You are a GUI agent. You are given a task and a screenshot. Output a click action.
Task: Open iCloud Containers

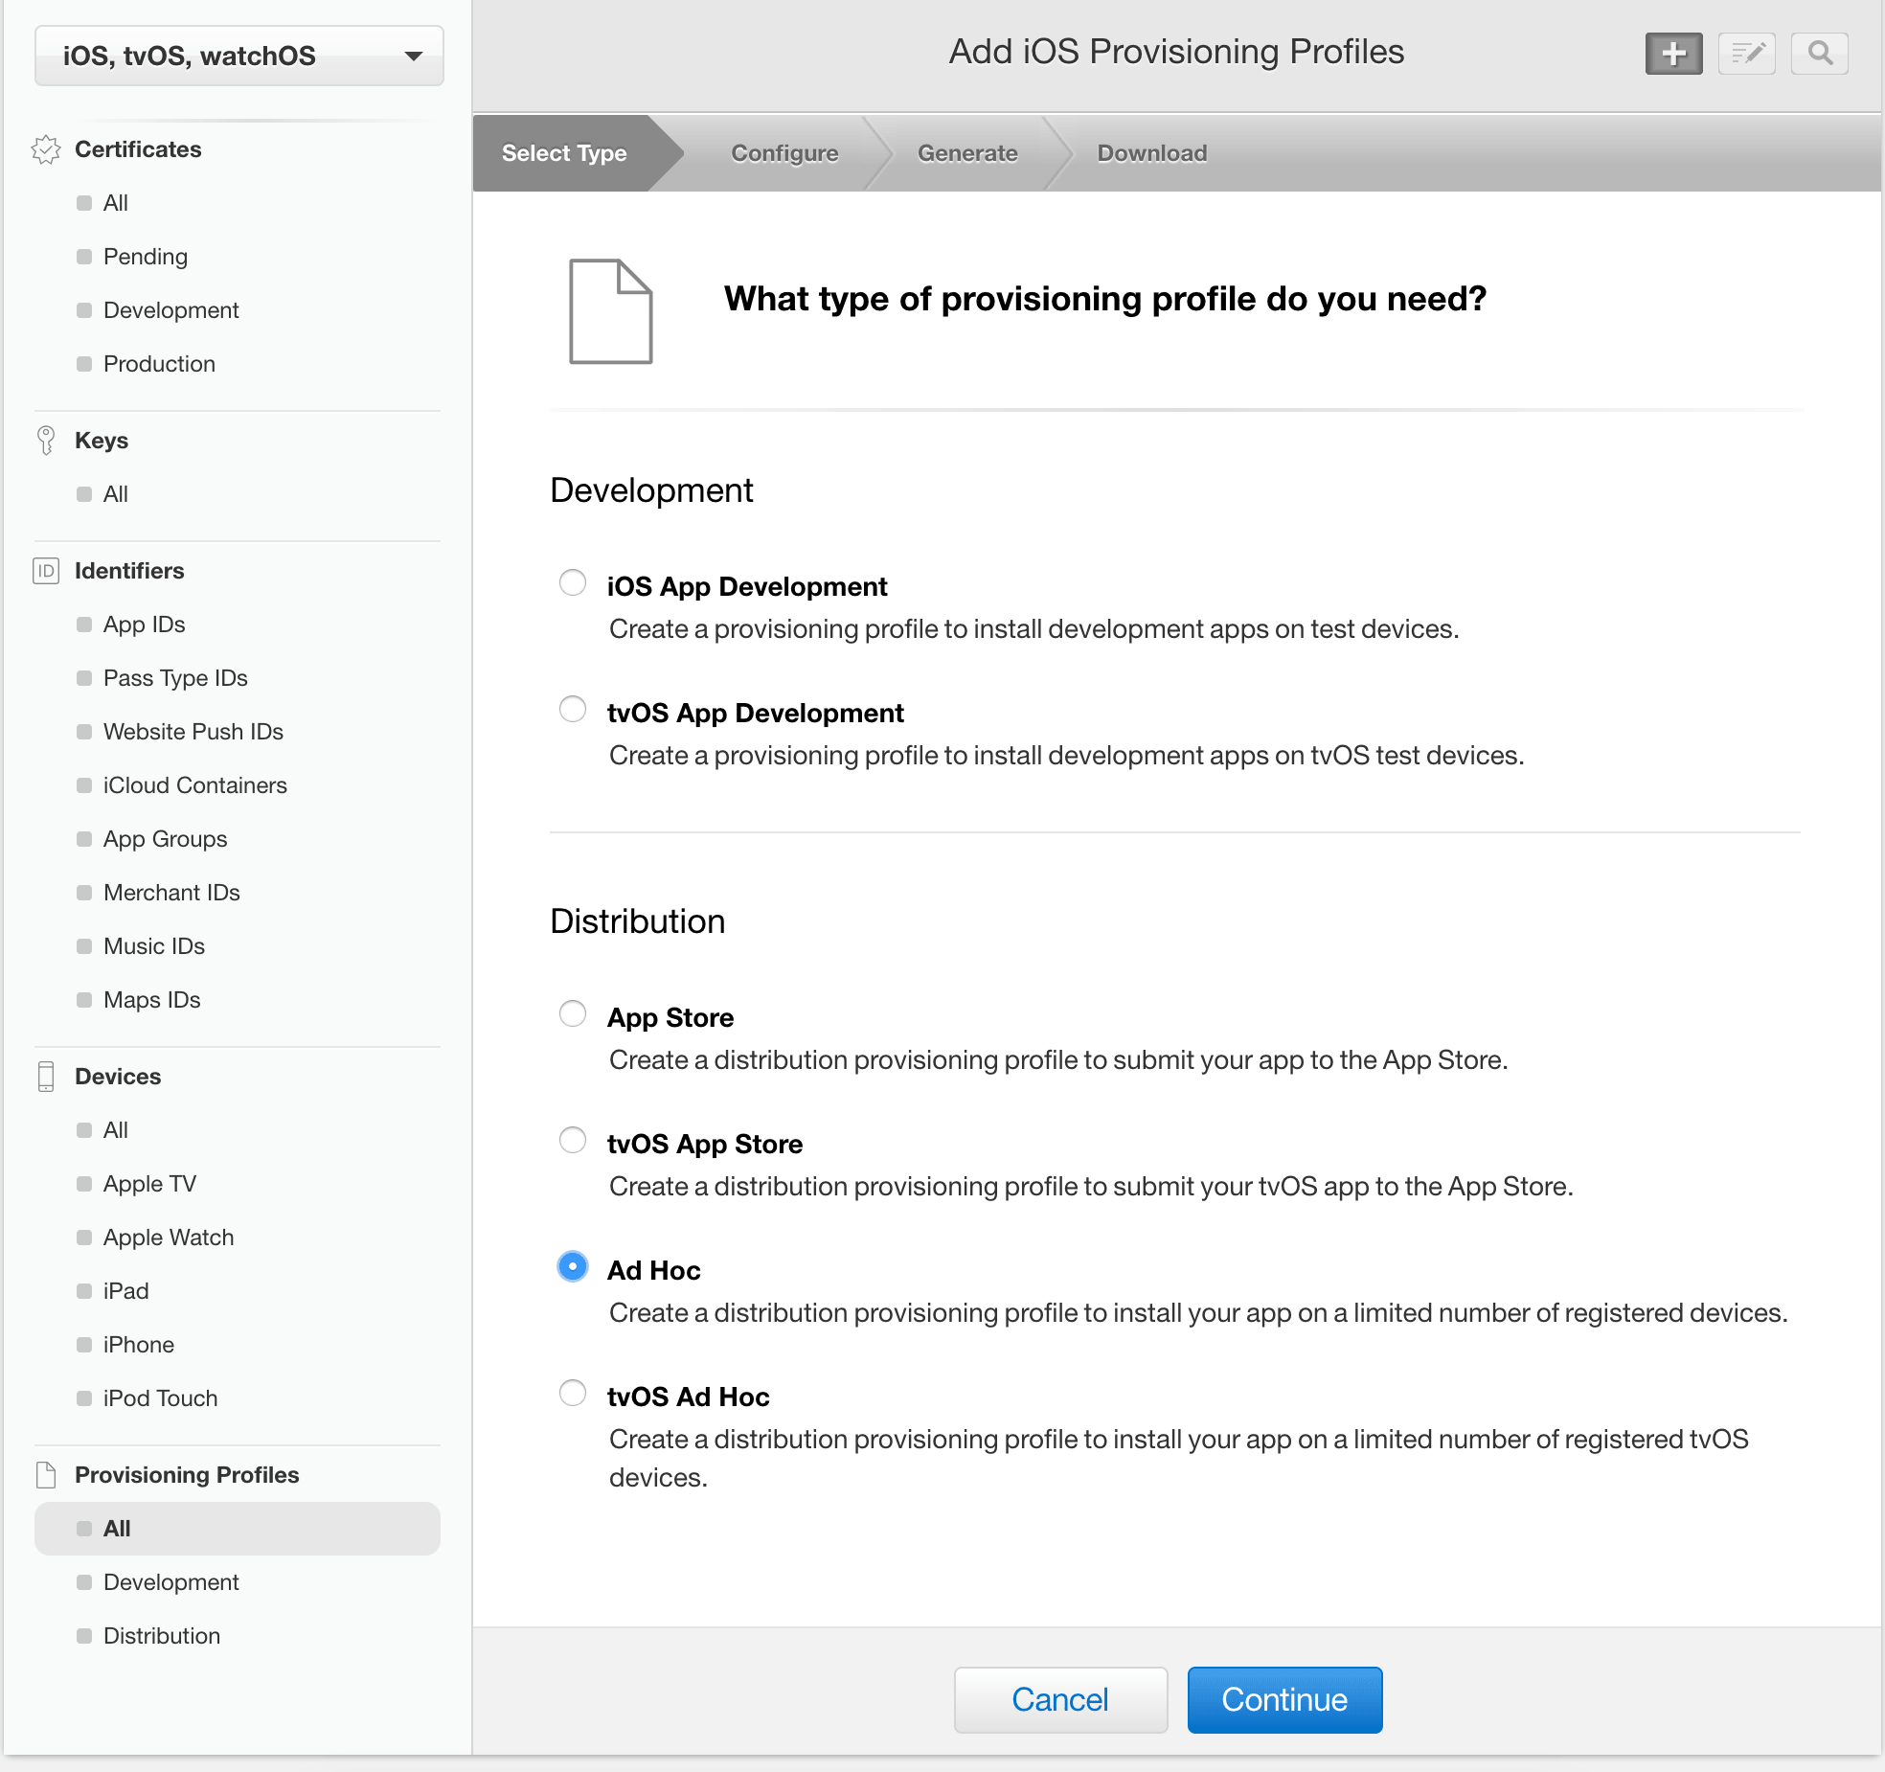(195, 785)
